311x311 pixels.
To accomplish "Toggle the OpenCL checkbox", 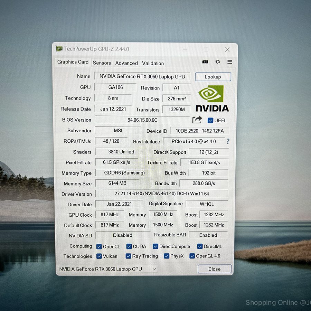I will click(99, 246).
